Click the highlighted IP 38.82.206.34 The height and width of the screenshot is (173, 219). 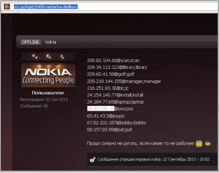tap(101, 109)
